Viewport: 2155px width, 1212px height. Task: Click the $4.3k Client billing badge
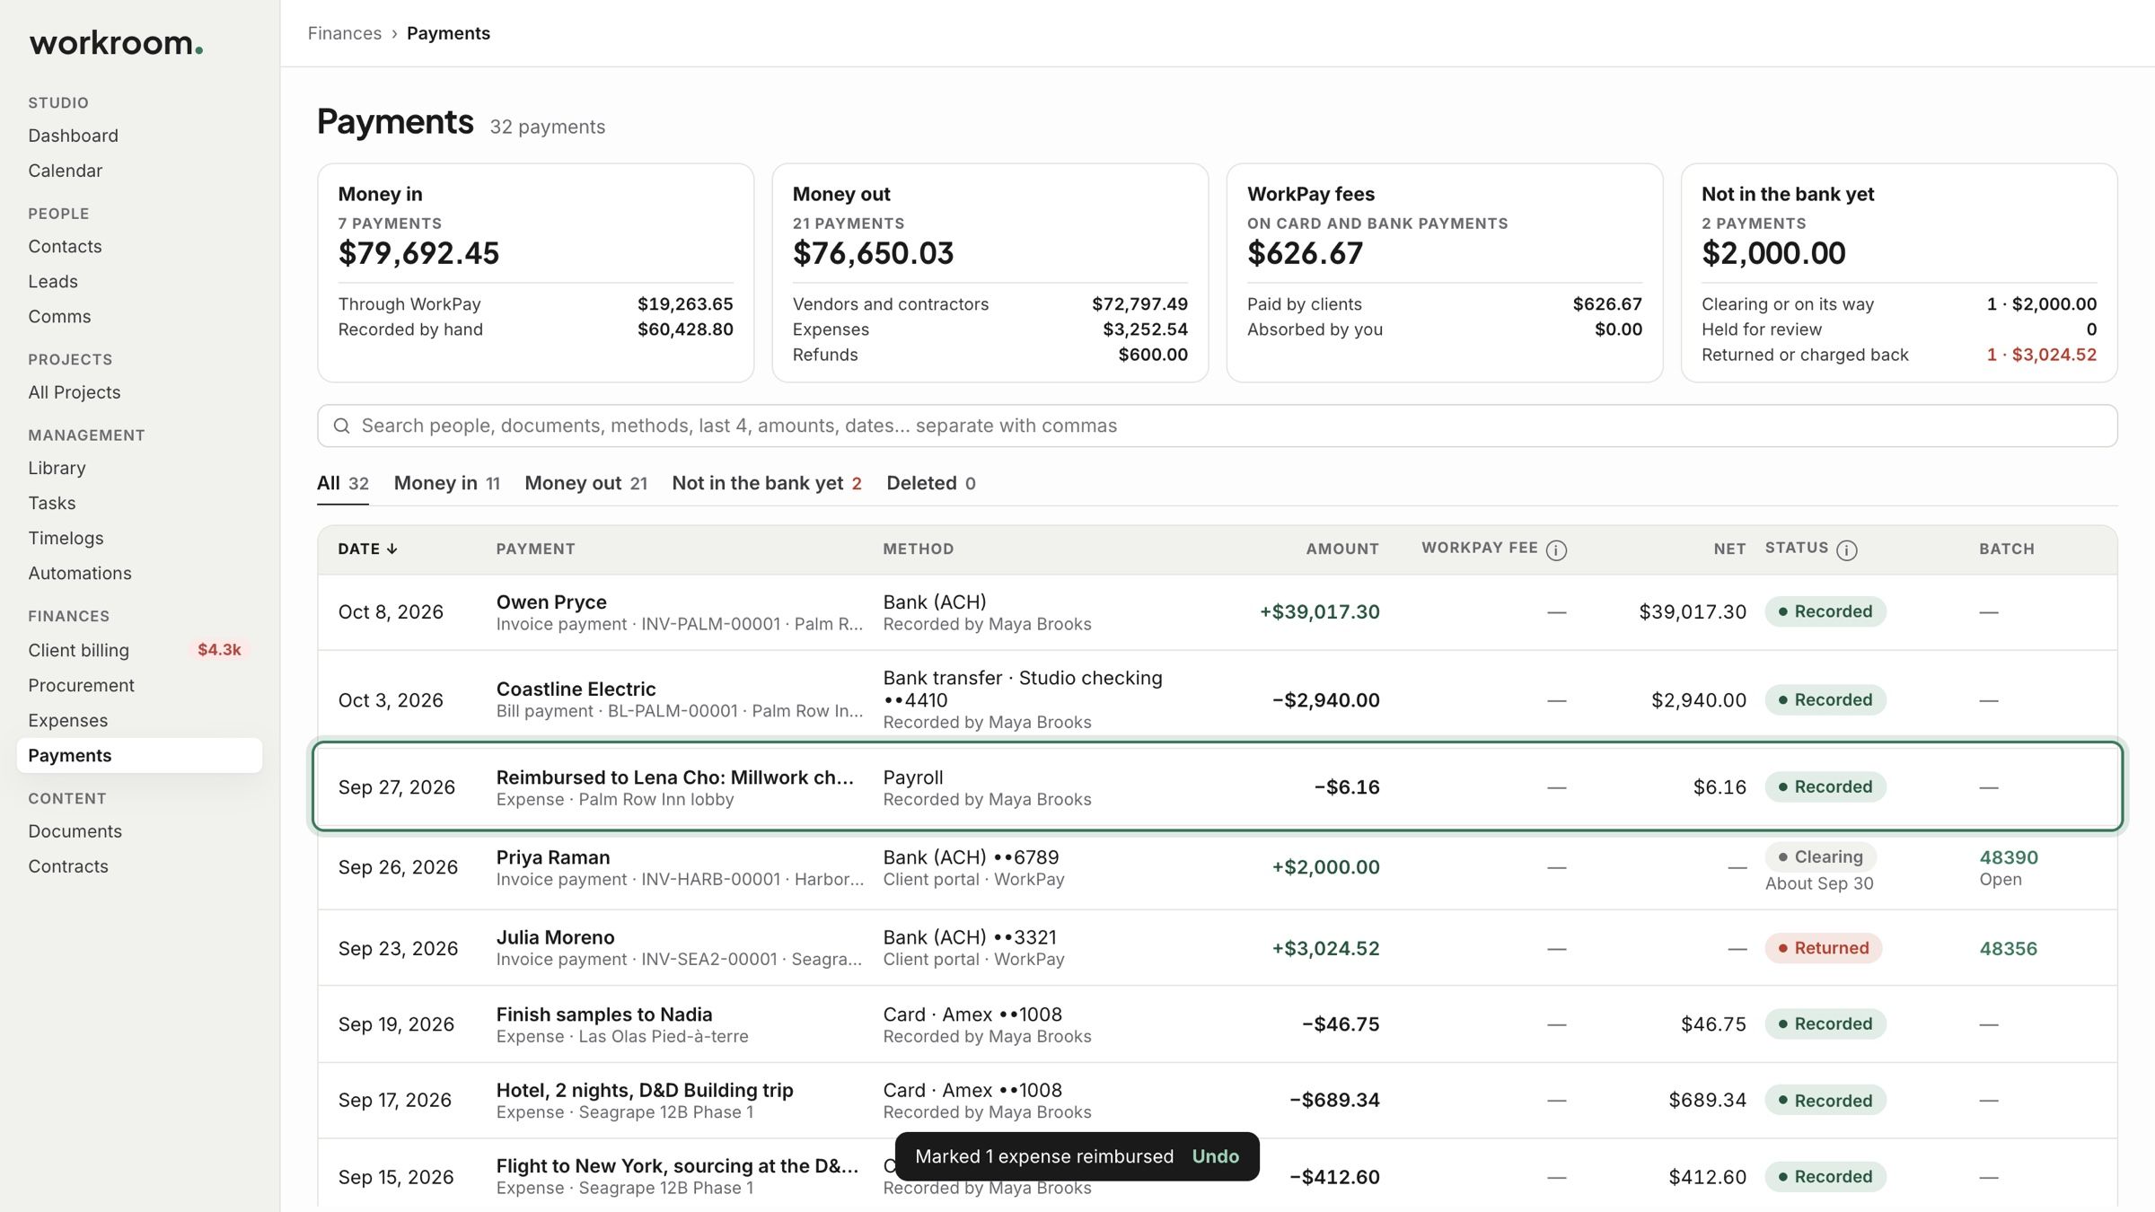(219, 650)
